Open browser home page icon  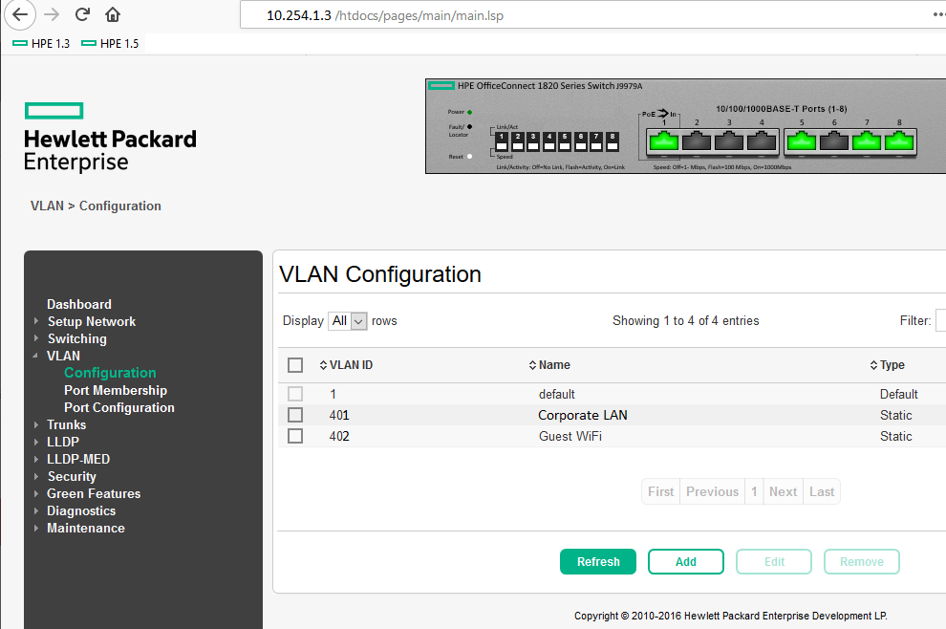113,14
